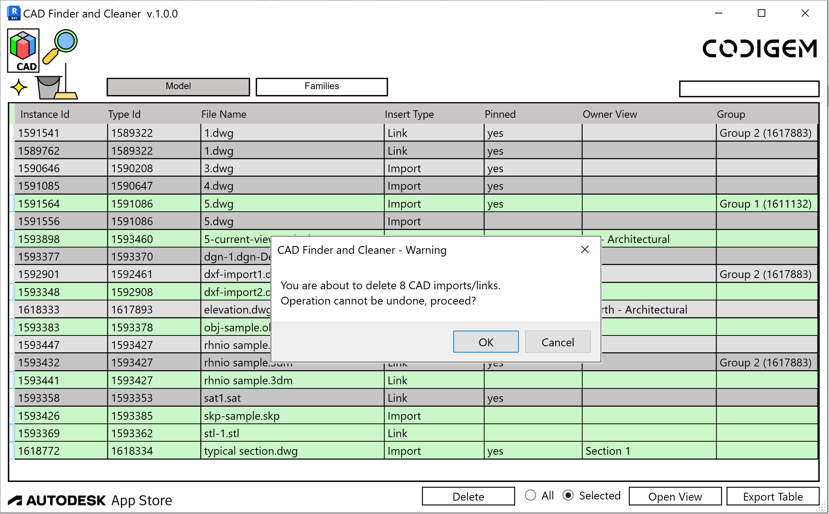Click the search input field
This screenshot has height=514, width=829.
pyautogui.click(x=748, y=89)
